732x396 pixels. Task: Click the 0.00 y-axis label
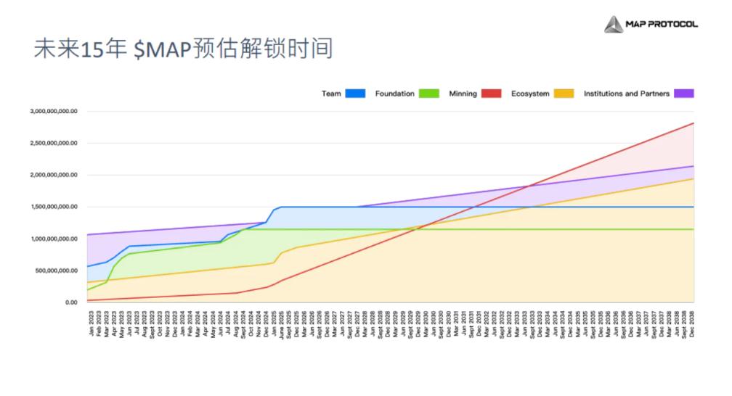pos(70,302)
